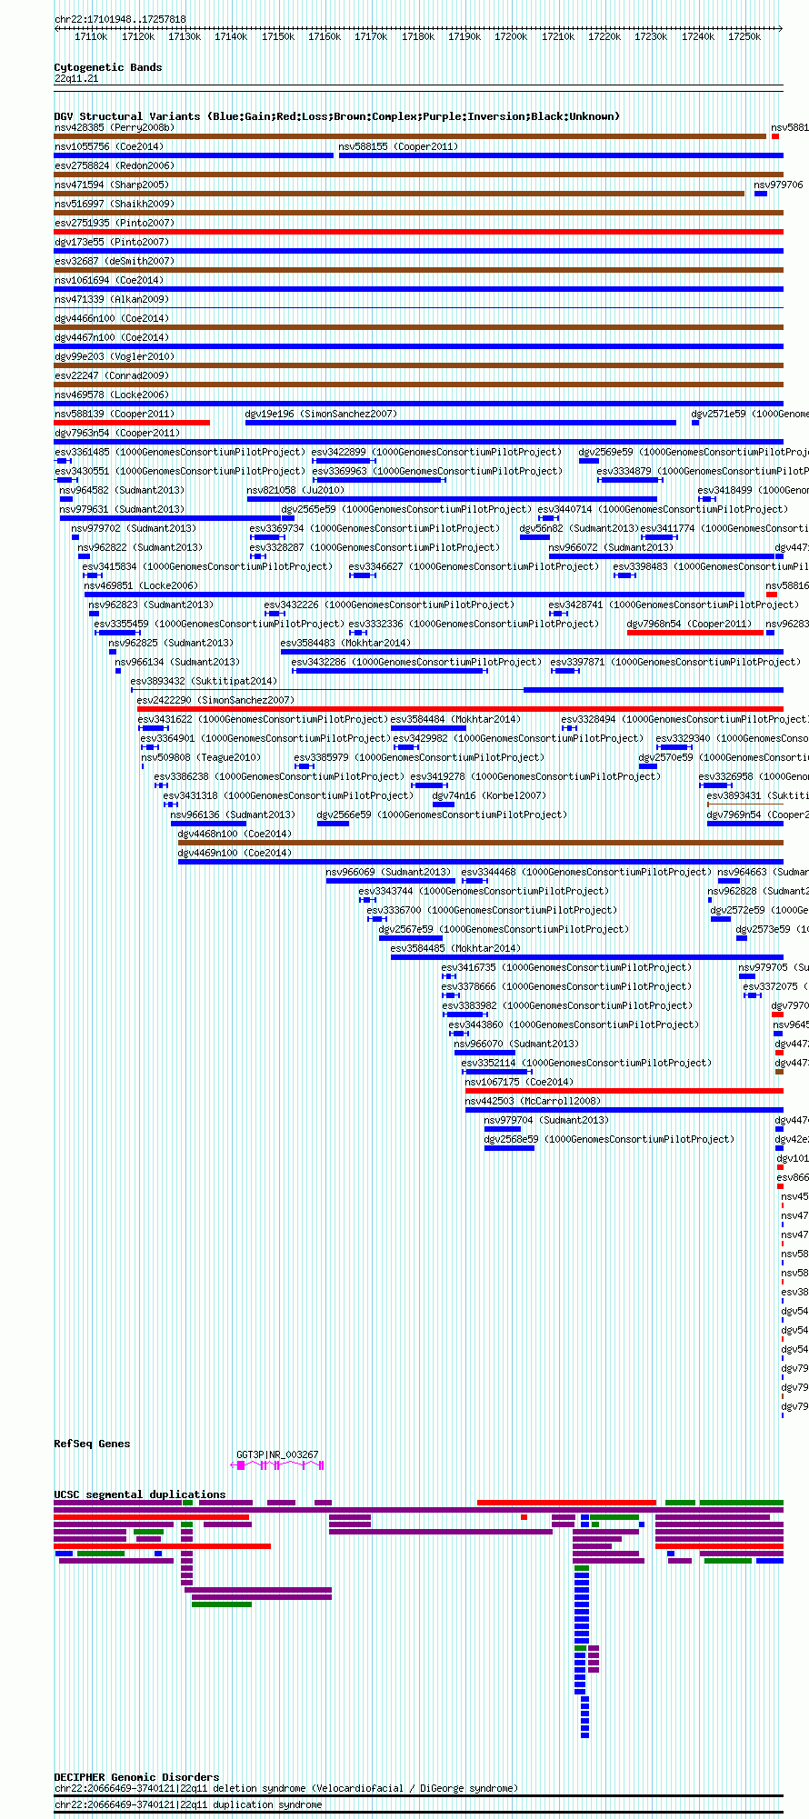This screenshot has width=809, height=1819.
Task: Select nsv966070 (Sudmant2013) variant
Action: pyautogui.click(x=516, y=1044)
